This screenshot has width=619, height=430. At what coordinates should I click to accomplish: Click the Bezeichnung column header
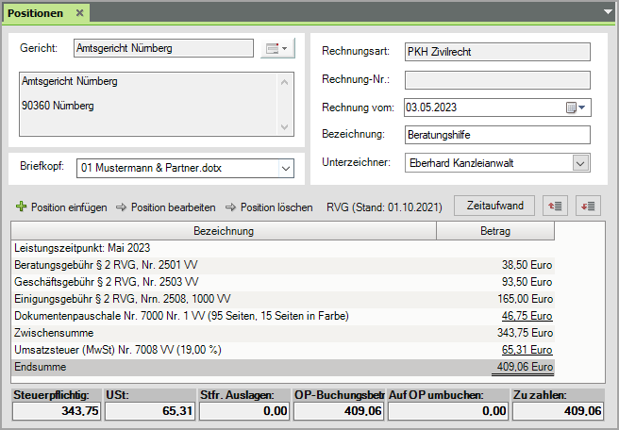coord(224,230)
